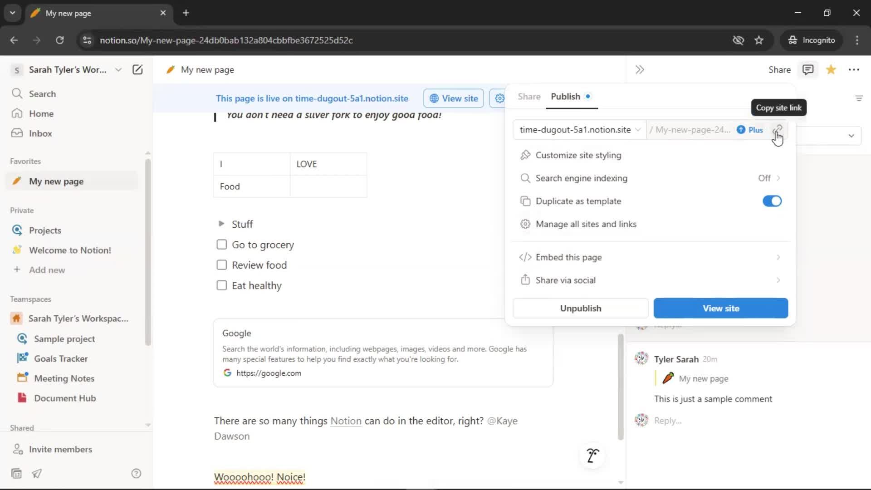Check the Review food checkbox
Image resolution: width=871 pixels, height=490 pixels.
[221, 265]
